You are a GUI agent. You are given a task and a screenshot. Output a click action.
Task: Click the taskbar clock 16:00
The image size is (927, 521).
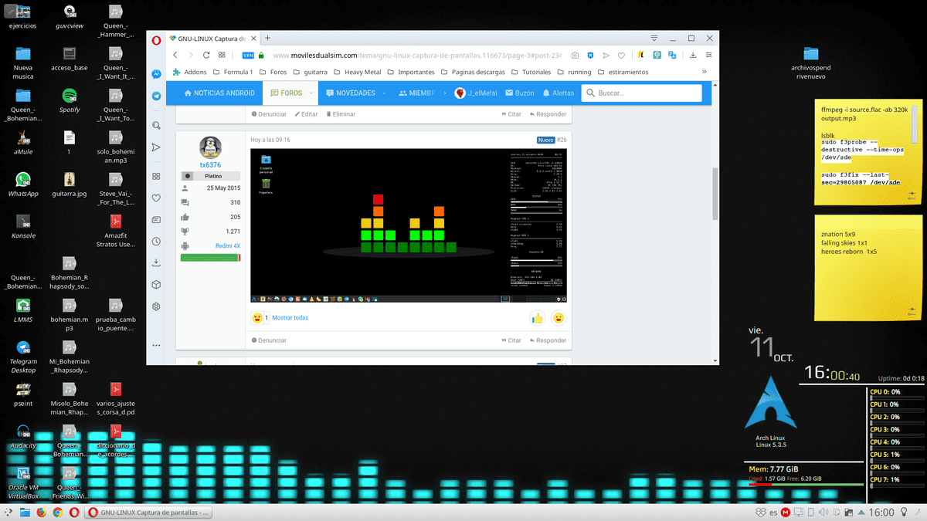pyautogui.click(x=881, y=513)
